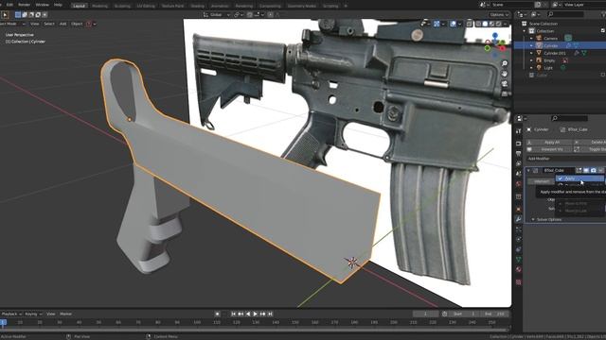Open the World properties tab
Image resolution: width=606 pixels, height=340 pixels.
point(518,183)
